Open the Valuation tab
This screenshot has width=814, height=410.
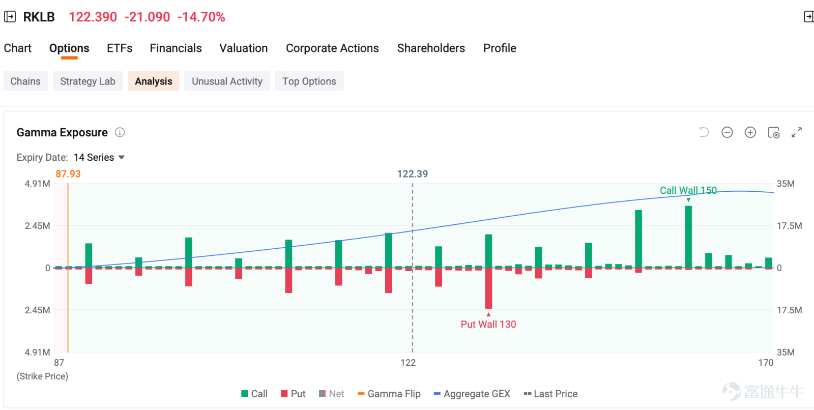coord(244,48)
